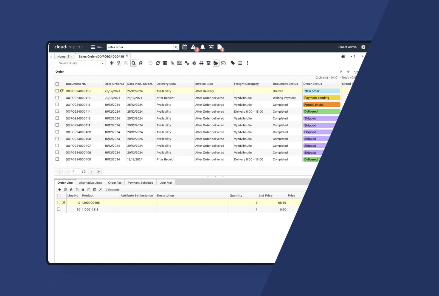Click the Report newspaper icon in toolbar
The height and width of the screenshot is (296, 439).
tap(179, 63)
